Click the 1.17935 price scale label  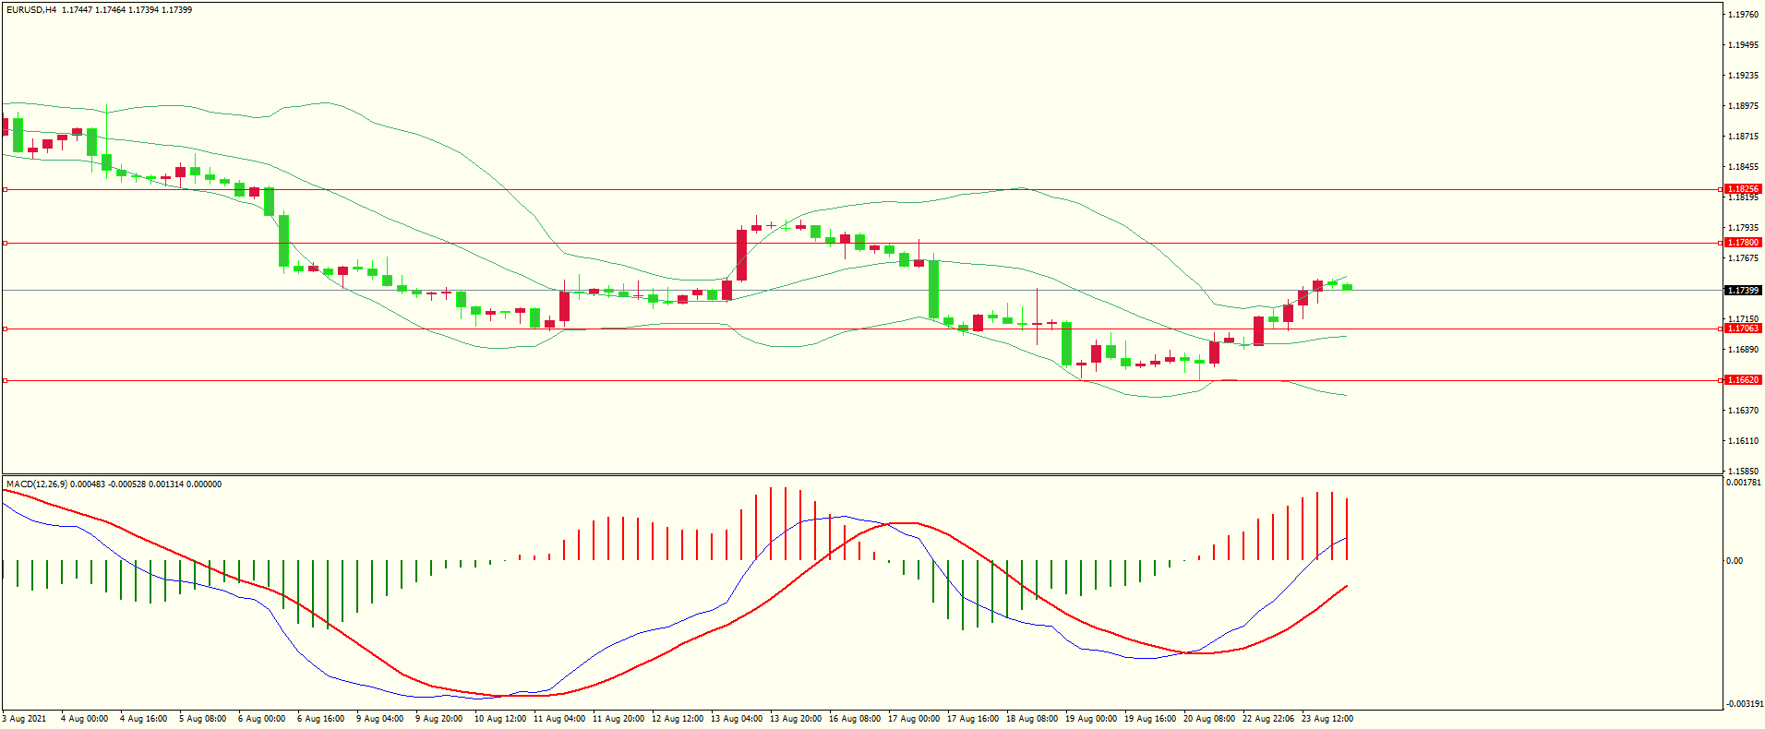tap(1743, 228)
